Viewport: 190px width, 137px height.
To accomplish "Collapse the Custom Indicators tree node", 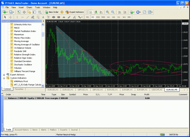I will [x=4, y=78].
